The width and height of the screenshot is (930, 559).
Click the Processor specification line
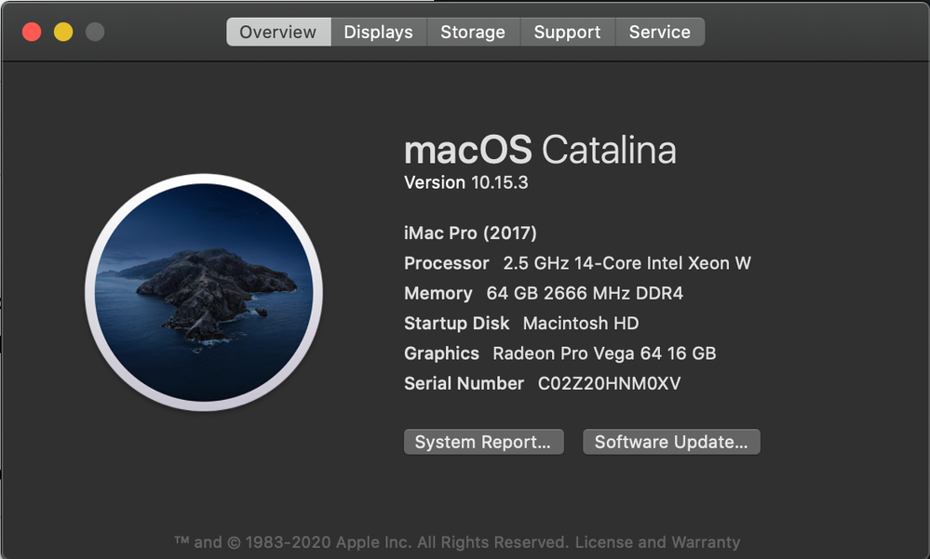577,263
